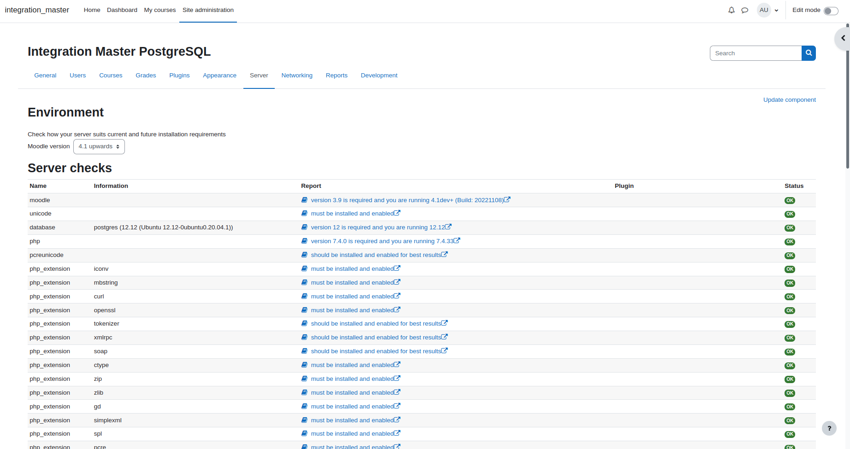This screenshot has height=449, width=850.
Task: Click the book icon in curl row
Action: [304, 296]
